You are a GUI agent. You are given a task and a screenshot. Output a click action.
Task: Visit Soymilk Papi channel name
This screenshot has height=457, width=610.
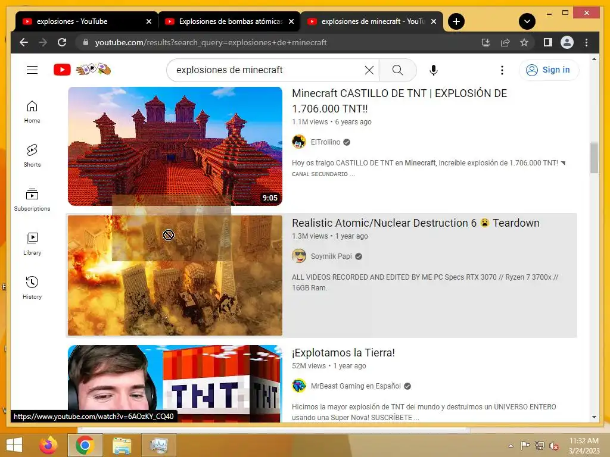pos(331,256)
